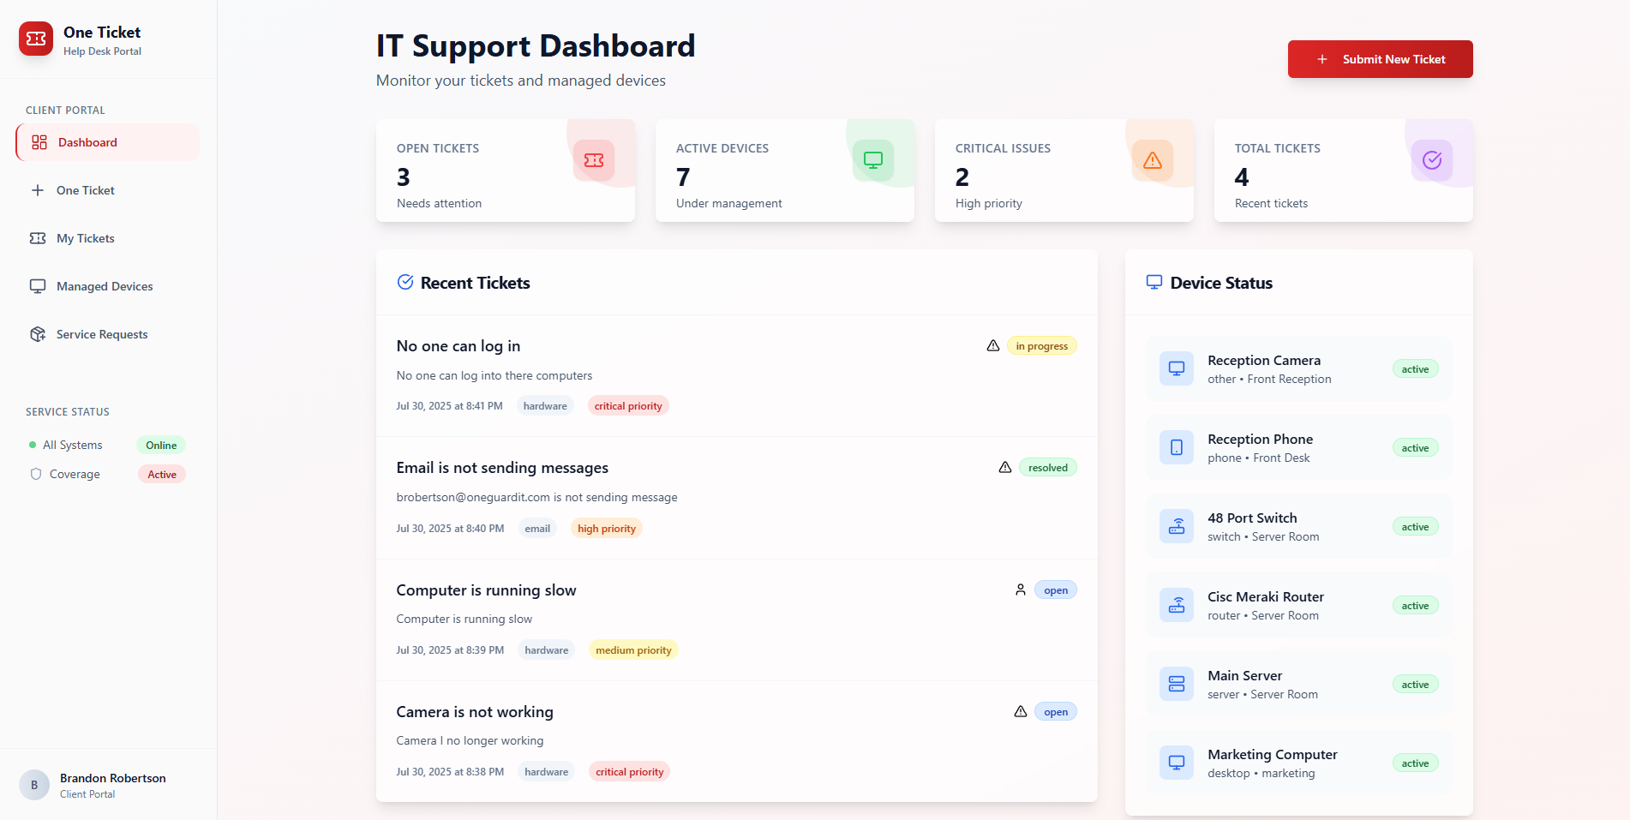Viewport: 1630px width, 820px height.
Task: Click 'Needs attention' in Open Tickets card
Action: pos(439,203)
